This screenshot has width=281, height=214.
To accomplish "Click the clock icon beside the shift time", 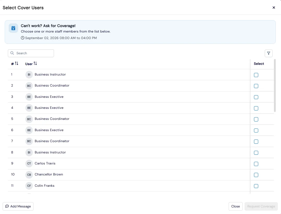I will (x=23, y=38).
